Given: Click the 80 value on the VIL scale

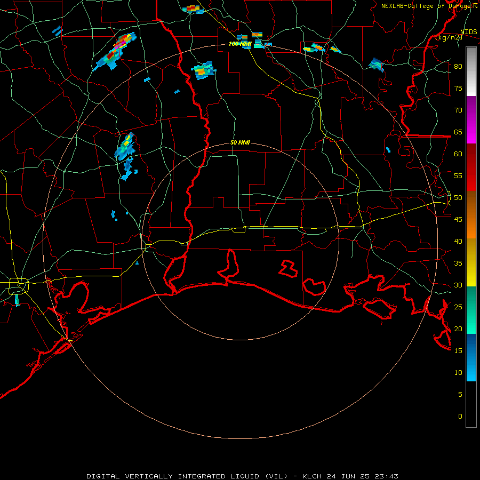Looking at the screenshot, I should (458, 67).
